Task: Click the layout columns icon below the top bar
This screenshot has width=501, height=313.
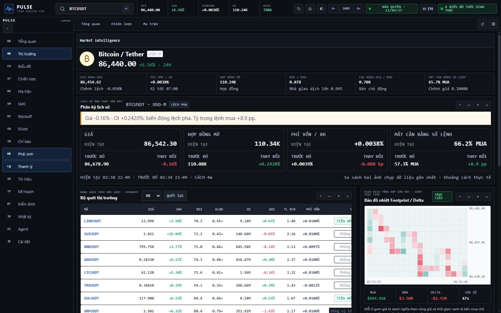Action: click(493, 24)
